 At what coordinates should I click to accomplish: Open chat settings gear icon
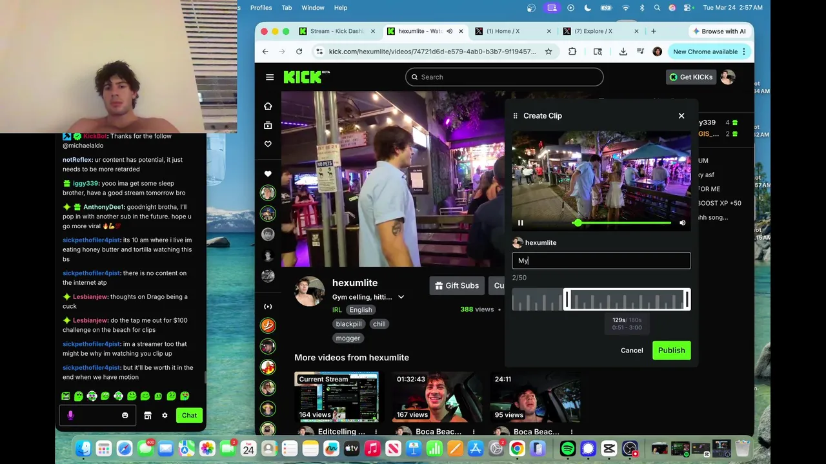(x=165, y=416)
